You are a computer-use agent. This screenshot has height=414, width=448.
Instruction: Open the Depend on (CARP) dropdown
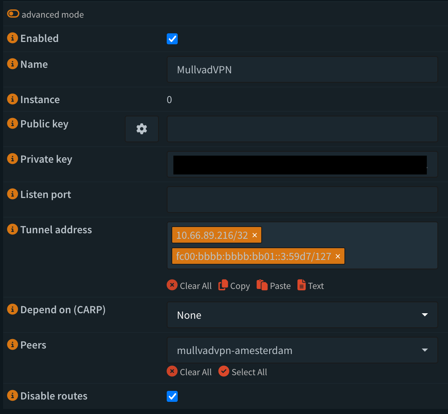coord(302,315)
